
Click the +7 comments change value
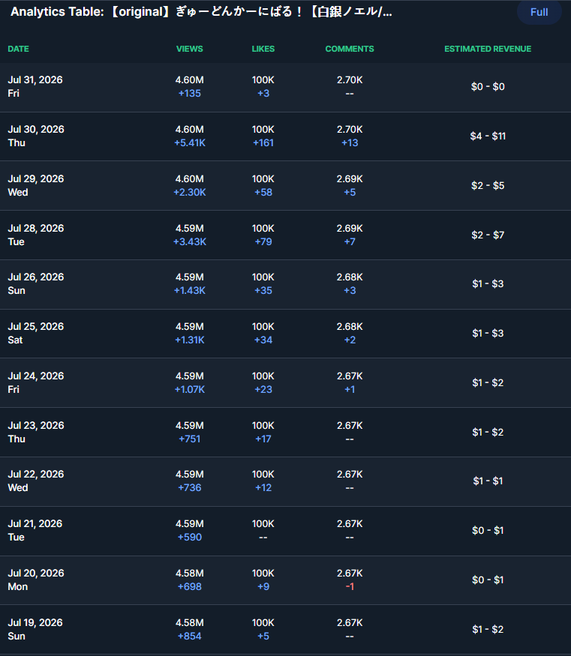pyautogui.click(x=350, y=241)
